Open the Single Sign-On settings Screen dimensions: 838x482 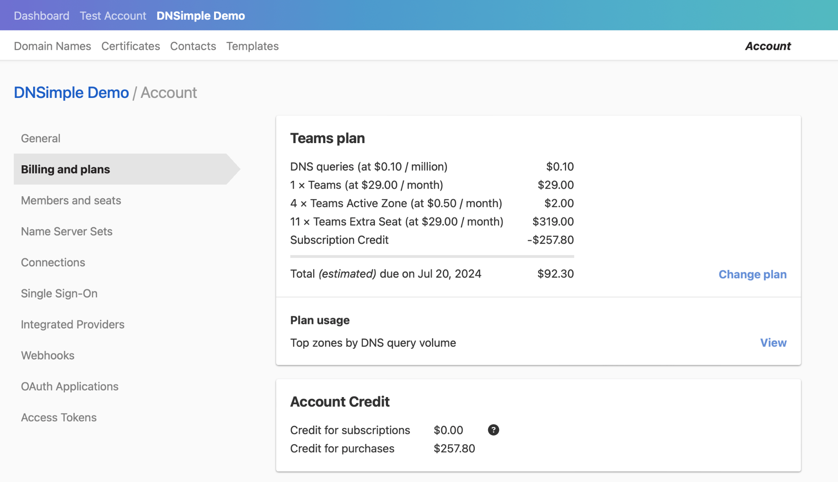(x=59, y=293)
